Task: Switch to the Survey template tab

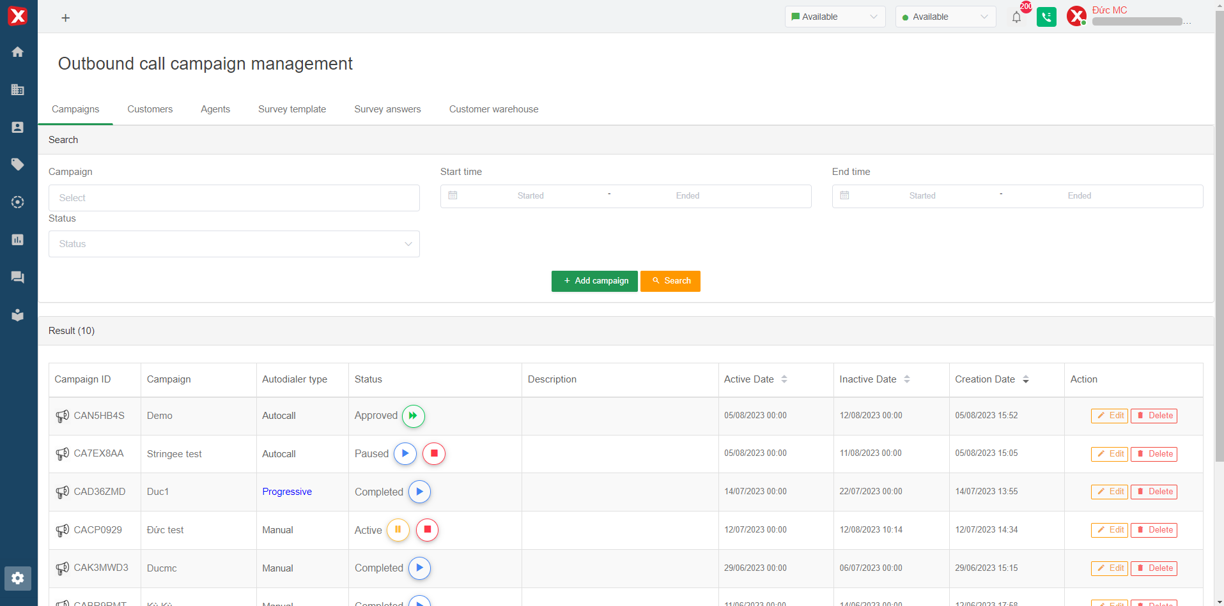Action: 292,109
